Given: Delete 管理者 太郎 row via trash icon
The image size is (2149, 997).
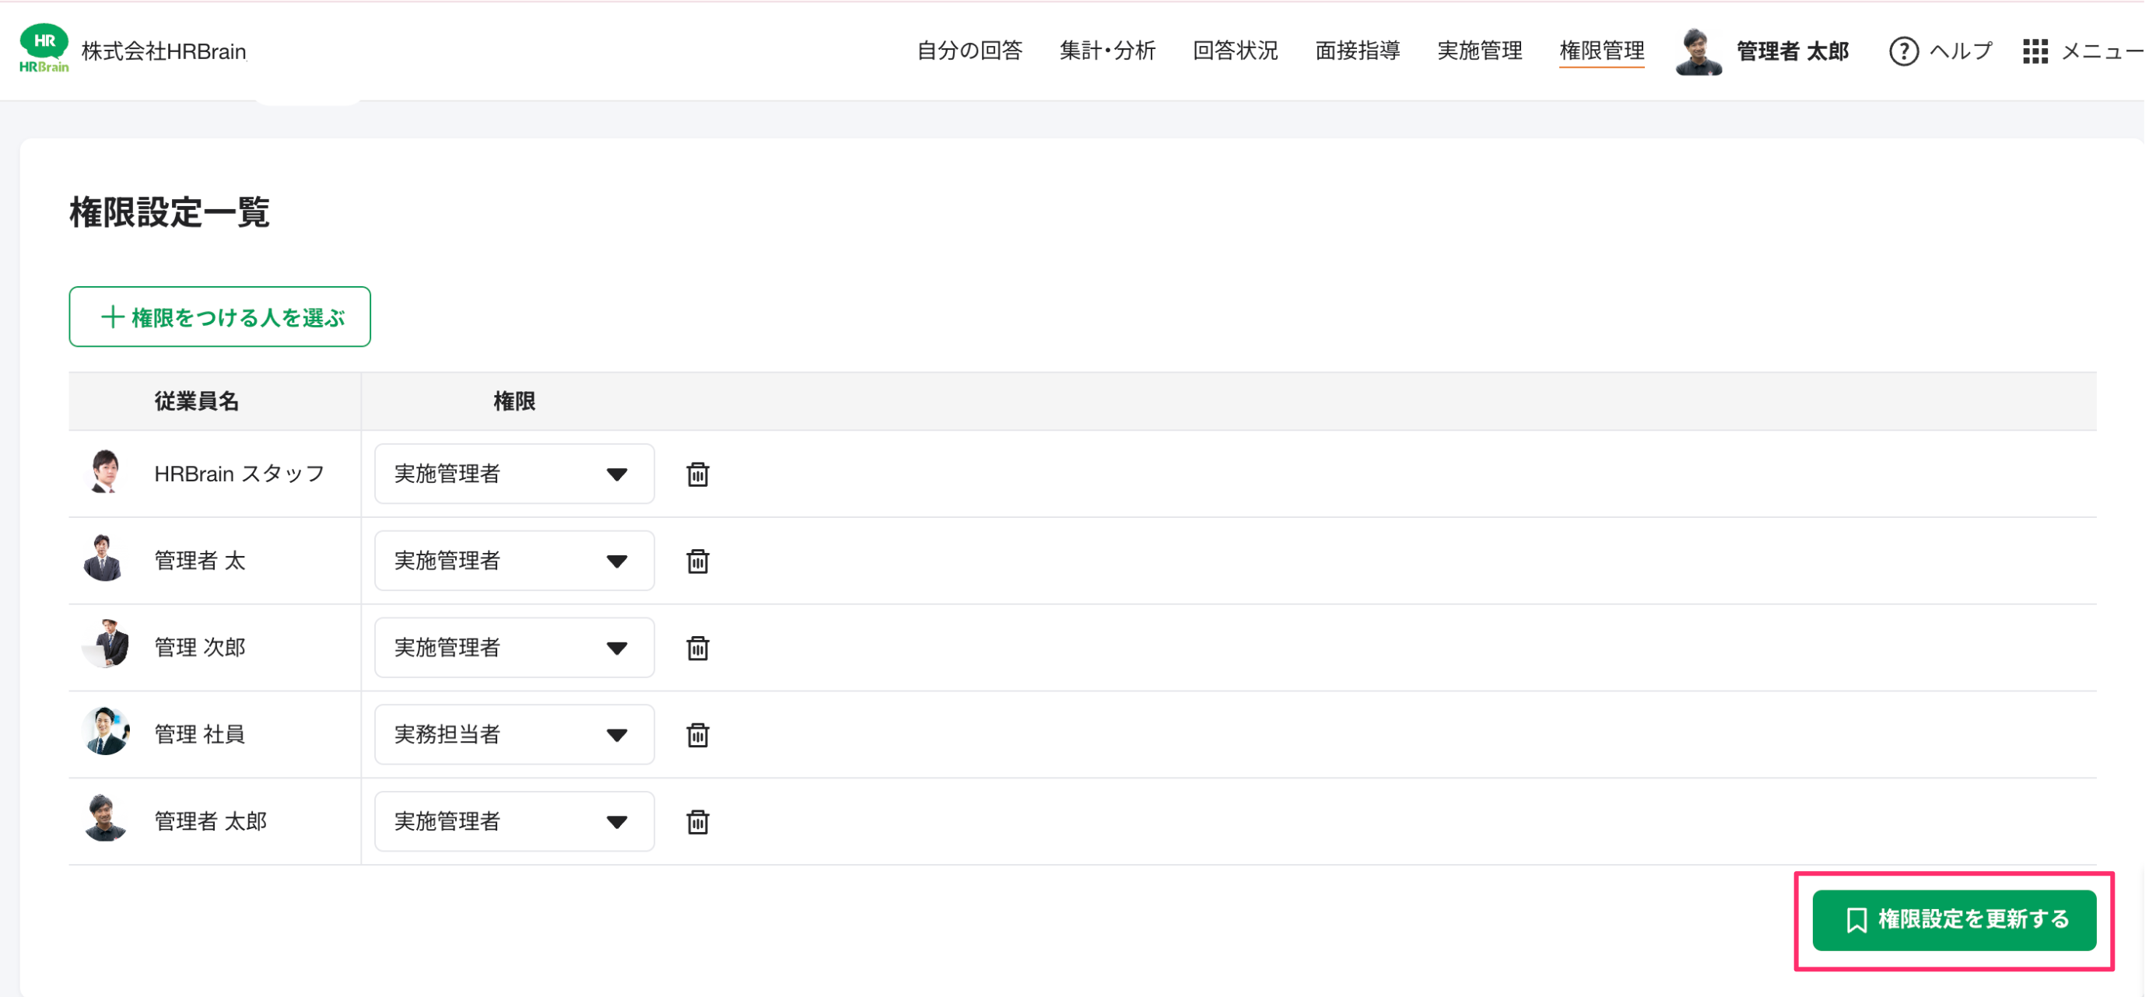Looking at the screenshot, I should (x=697, y=821).
